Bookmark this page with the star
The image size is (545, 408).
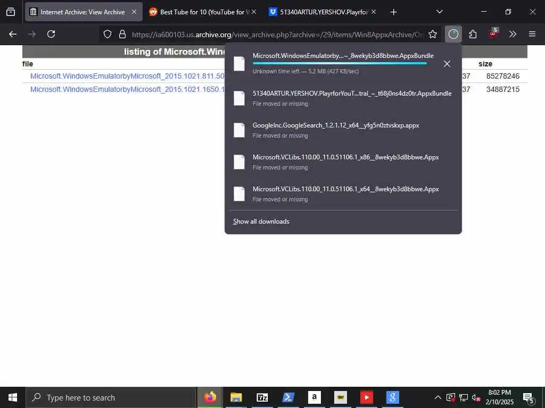click(x=432, y=34)
